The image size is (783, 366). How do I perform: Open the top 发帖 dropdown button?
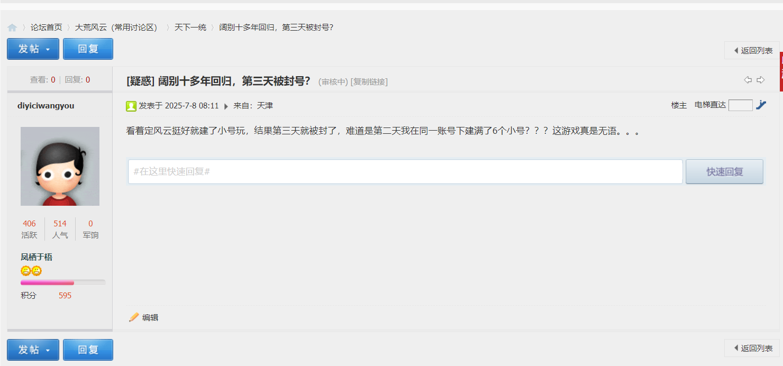coord(33,49)
